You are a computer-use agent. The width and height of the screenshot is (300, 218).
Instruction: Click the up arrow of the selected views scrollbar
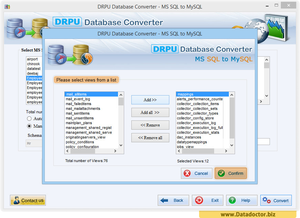click(x=232, y=95)
